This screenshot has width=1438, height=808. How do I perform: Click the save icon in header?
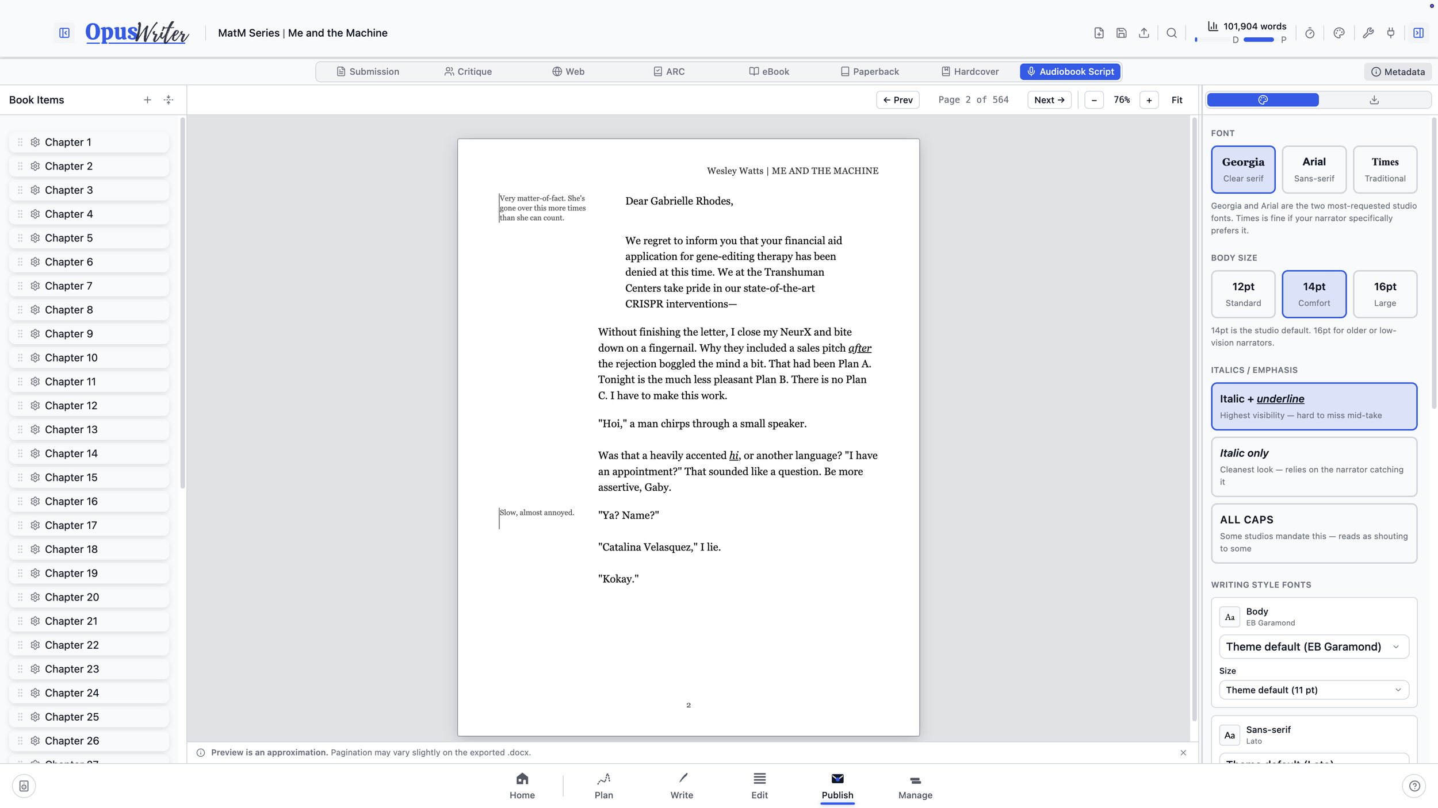click(x=1121, y=33)
